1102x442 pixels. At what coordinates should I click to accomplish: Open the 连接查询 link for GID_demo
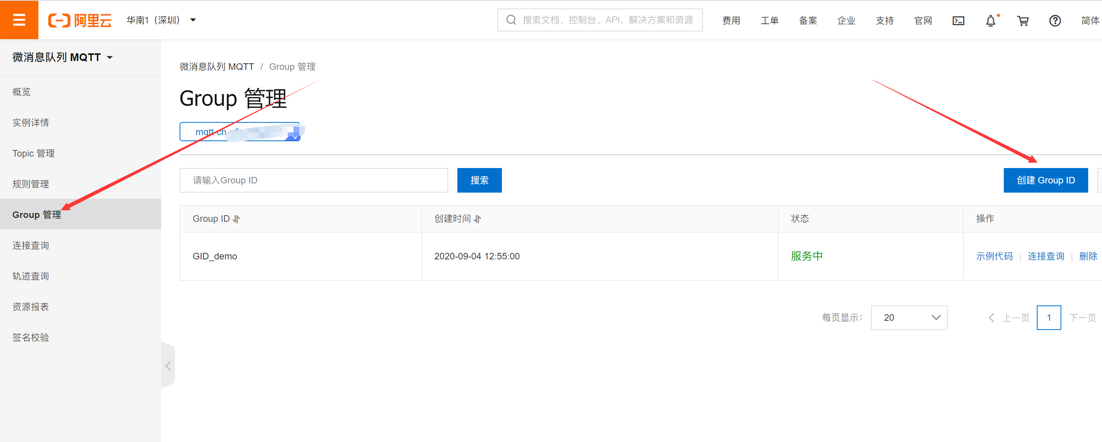(x=1046, y=256)
